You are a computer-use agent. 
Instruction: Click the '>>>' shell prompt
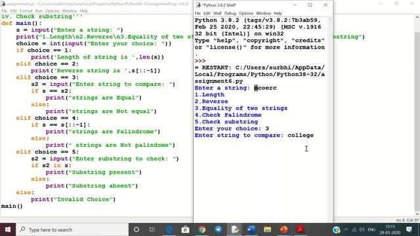[200, 61]
